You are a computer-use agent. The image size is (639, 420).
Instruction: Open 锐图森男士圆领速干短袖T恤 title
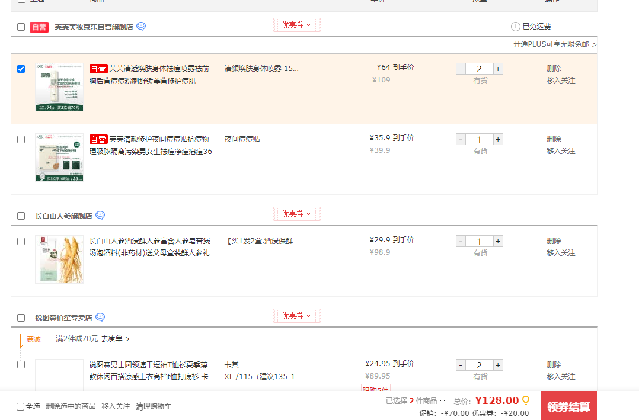[x=149, y=371]
